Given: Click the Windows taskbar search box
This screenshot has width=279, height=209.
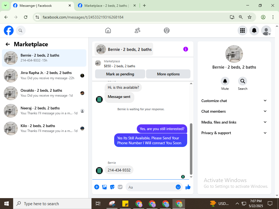Looking at the screenshot, I should point(52,204).
